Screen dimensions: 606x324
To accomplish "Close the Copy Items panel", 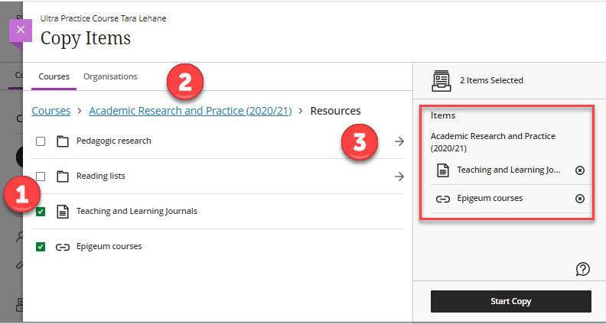I will pos(20,30).
